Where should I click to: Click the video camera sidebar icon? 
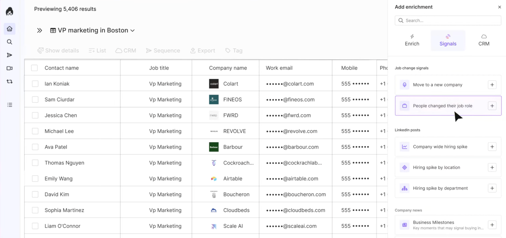(x=9, y=68)
